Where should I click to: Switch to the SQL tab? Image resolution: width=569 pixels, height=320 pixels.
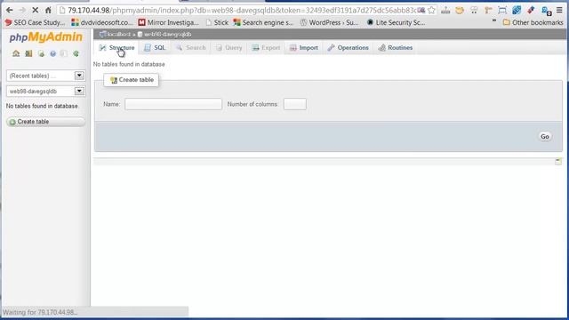(155, 48)
